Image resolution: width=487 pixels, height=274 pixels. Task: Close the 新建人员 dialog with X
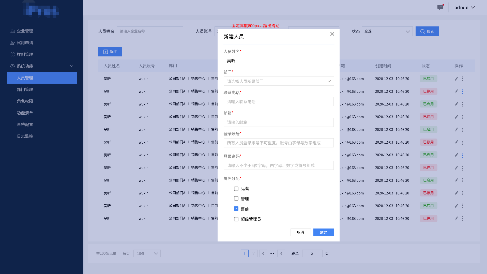tap(332, 34)
